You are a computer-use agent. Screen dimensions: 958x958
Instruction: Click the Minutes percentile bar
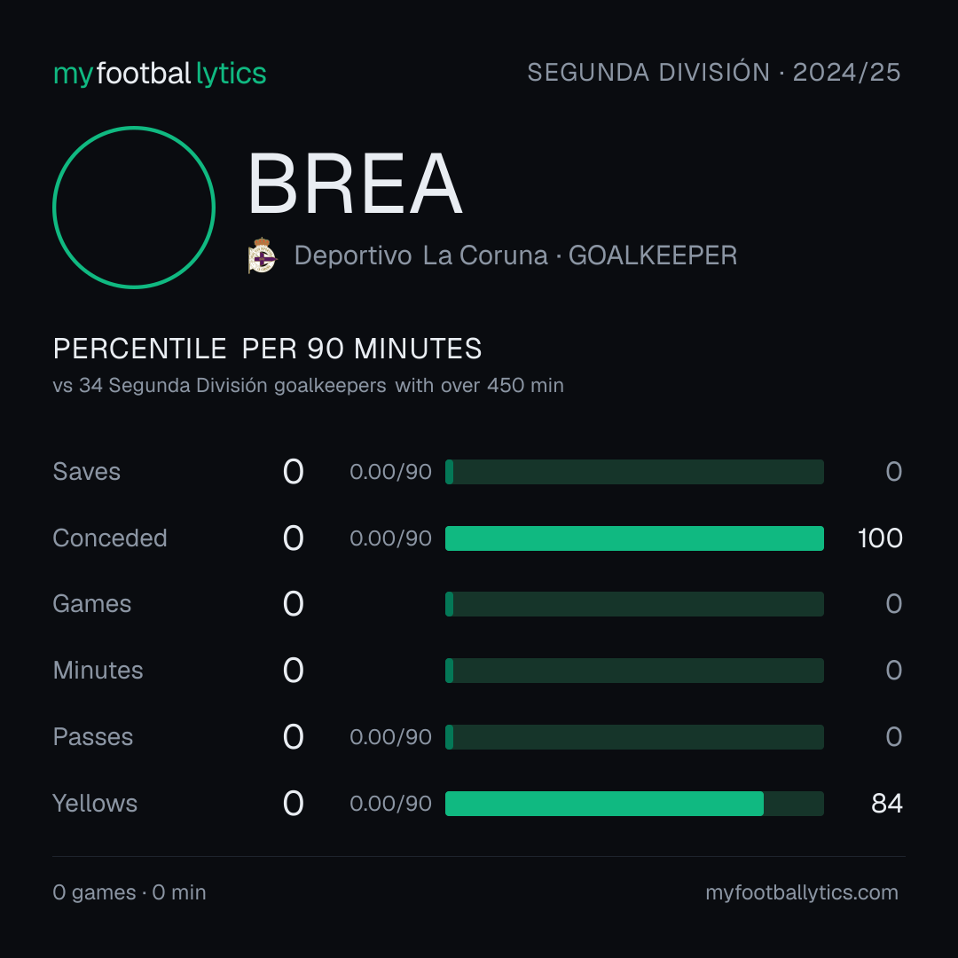coord(634,671)
